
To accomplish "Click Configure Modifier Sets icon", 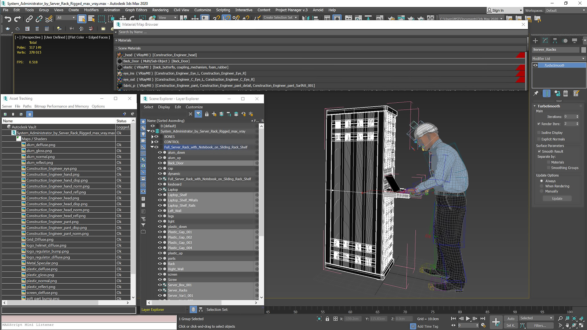I will point(576,94).
